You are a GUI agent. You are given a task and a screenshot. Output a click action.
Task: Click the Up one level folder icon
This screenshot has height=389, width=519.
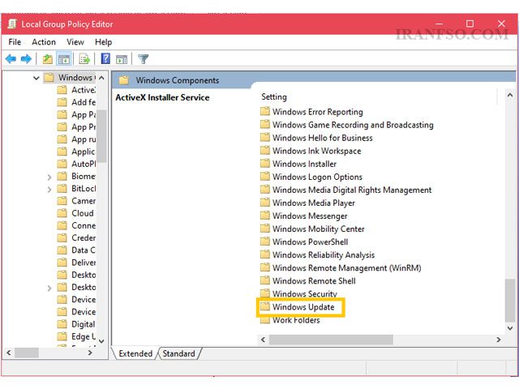pos(48,59)
